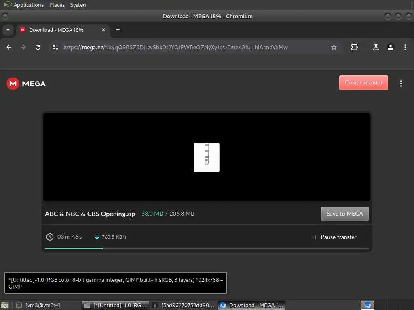Click Save to MEGA button

pyautogui.click(x=344, y=214)
